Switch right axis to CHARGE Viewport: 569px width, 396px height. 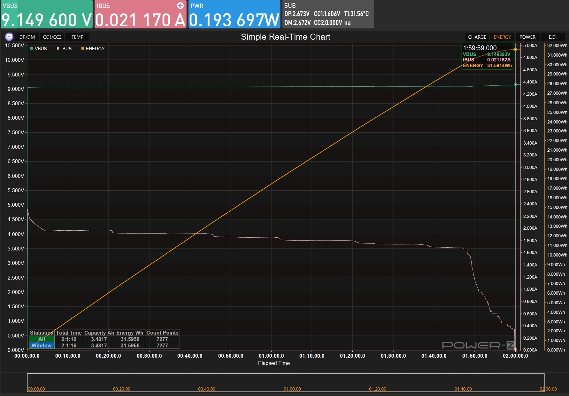[477, 37]
